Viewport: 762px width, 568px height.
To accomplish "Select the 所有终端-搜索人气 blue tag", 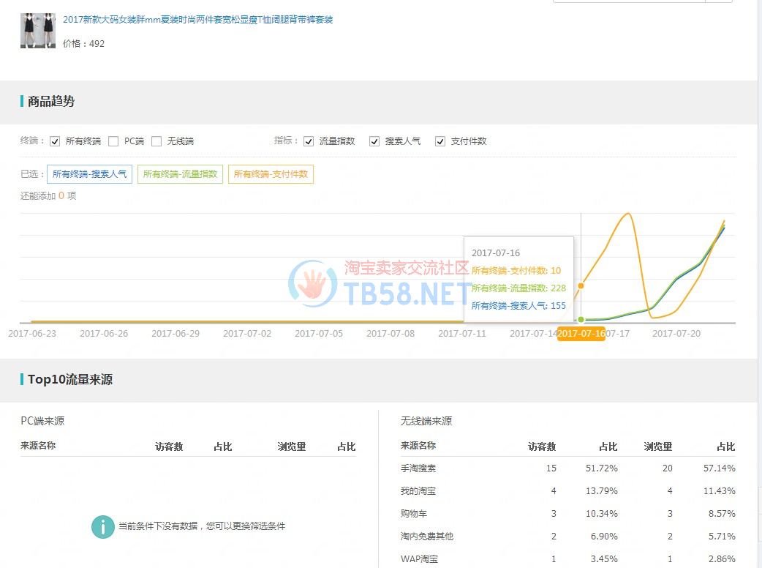I will (89, 174).
